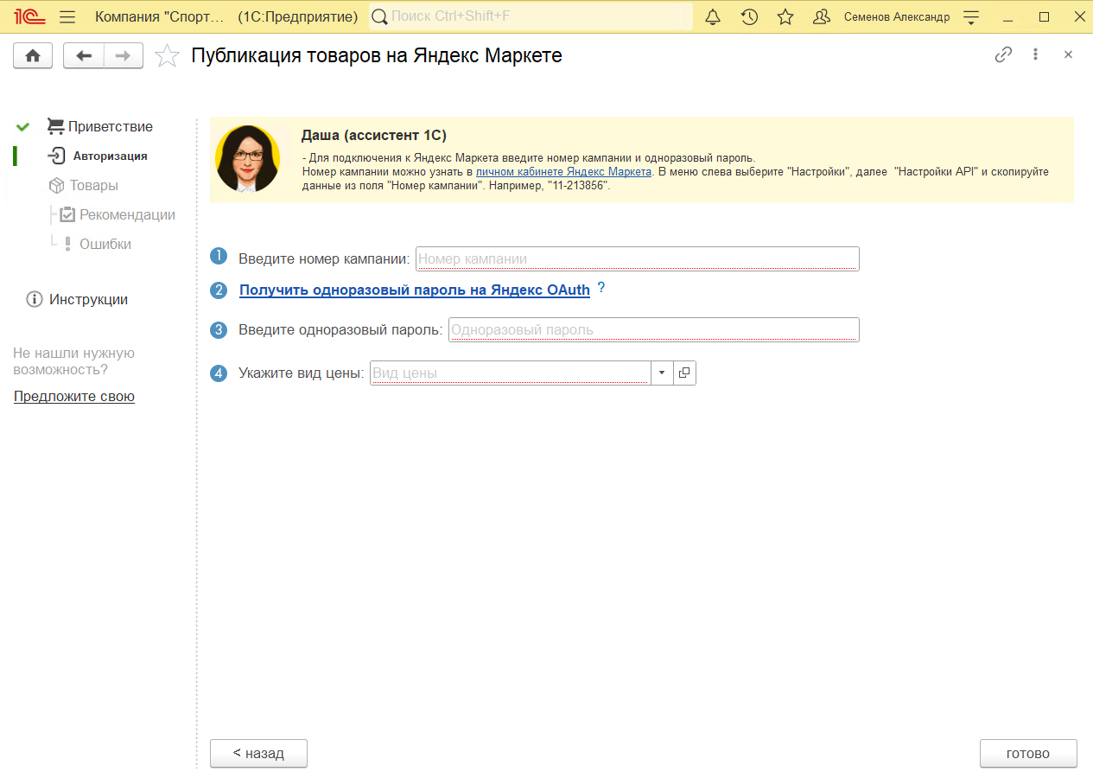Open user discussions people icon
This screenshot has width=1093, height=778.
pos(822,17)
